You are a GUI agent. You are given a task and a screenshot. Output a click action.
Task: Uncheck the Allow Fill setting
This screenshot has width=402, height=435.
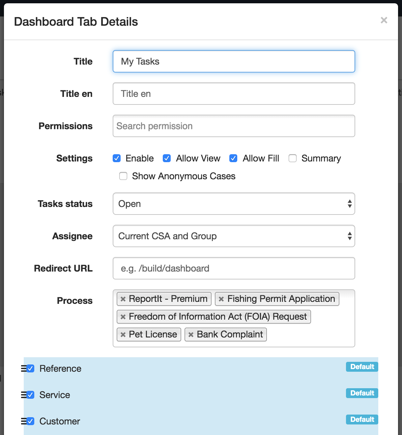pos(233,159)
